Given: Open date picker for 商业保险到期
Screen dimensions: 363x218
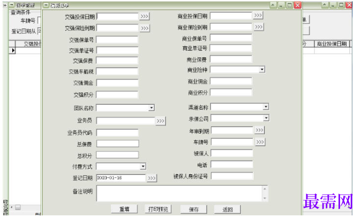Looking at the screenshot, I should [x=258, y=27].
